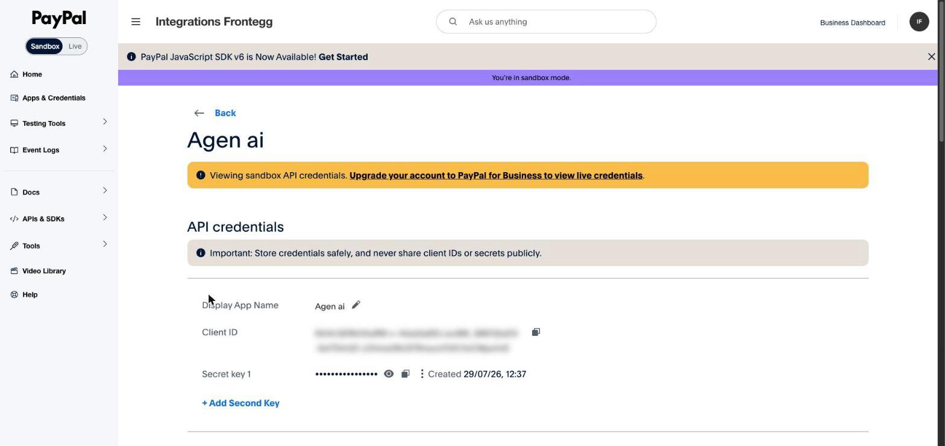Click + Add Second Key
Image resolution: width=945 pixels, height=446 pixels.
tap(240, 403)
